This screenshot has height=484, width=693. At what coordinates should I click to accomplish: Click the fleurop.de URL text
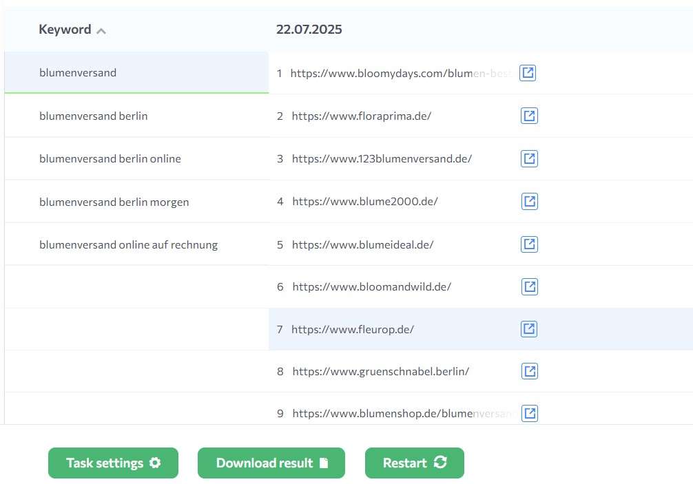coord(353,330)
